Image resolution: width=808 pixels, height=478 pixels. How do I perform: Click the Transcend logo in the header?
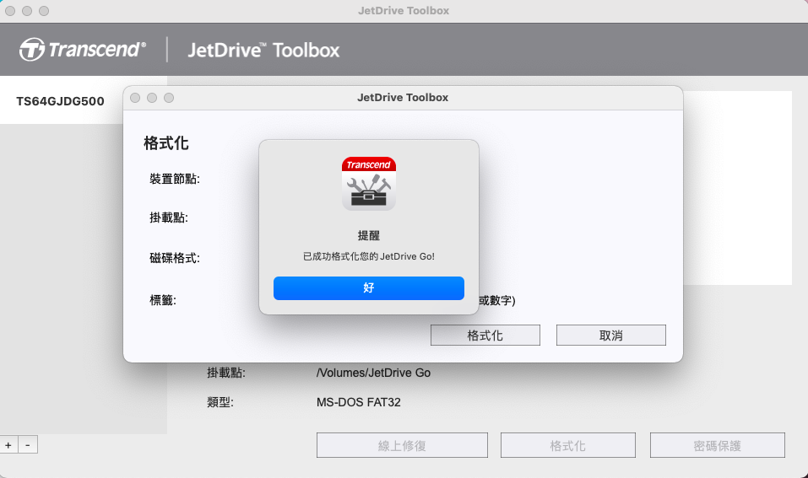[83, 50]
